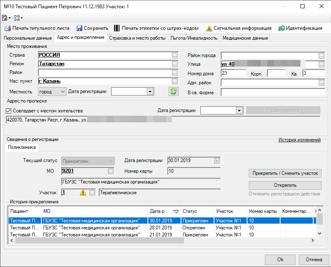This screenshot has width=331, height=267.
Task: Click yellow warning icon beside Участок field
Action: (x=83, y=192)
